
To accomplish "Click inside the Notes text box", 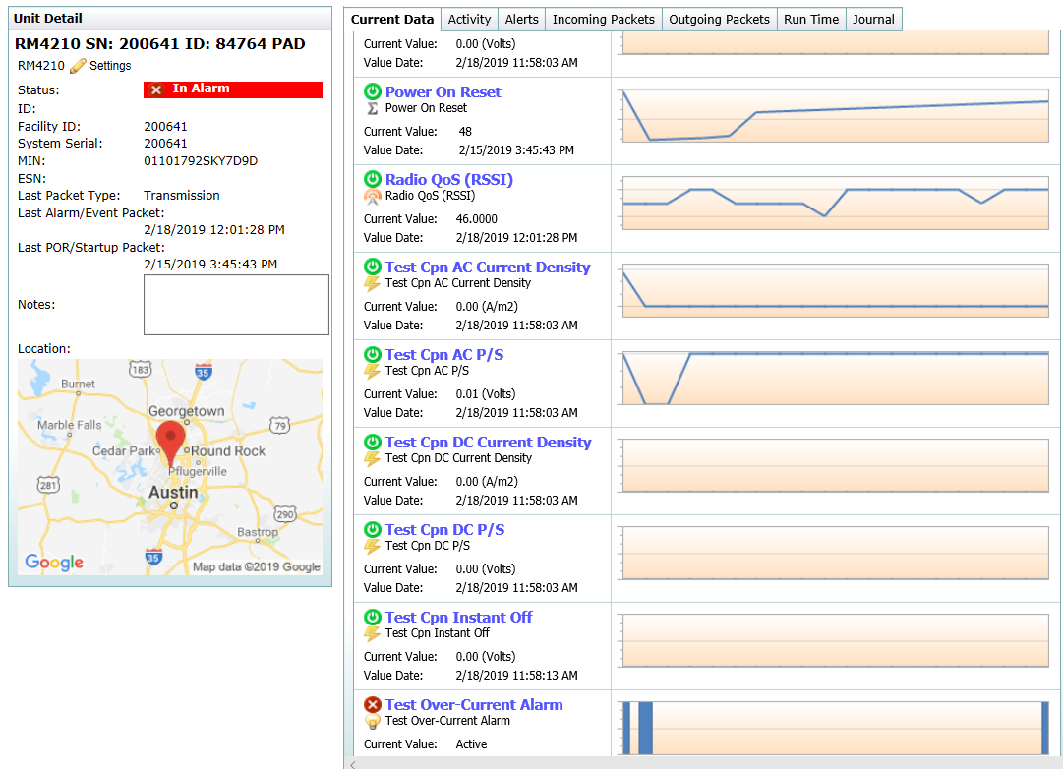I will coord(236,305).
